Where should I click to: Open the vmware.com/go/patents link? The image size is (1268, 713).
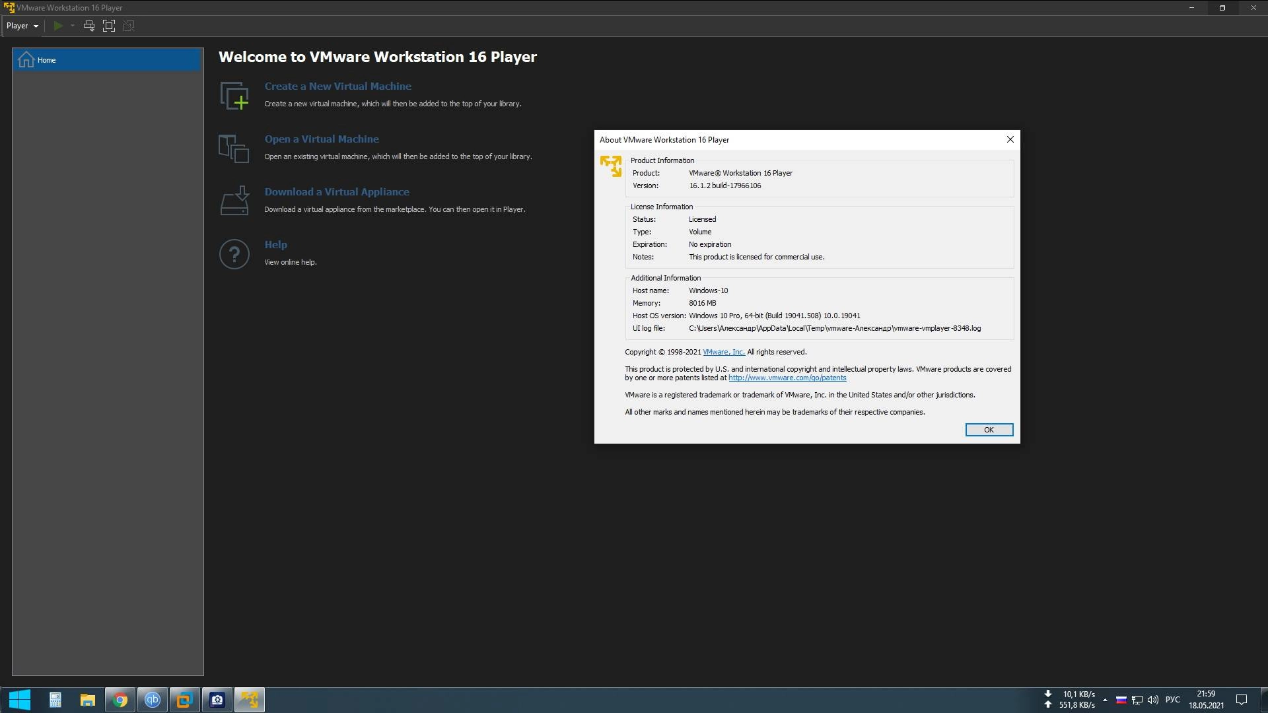point(787,378)
